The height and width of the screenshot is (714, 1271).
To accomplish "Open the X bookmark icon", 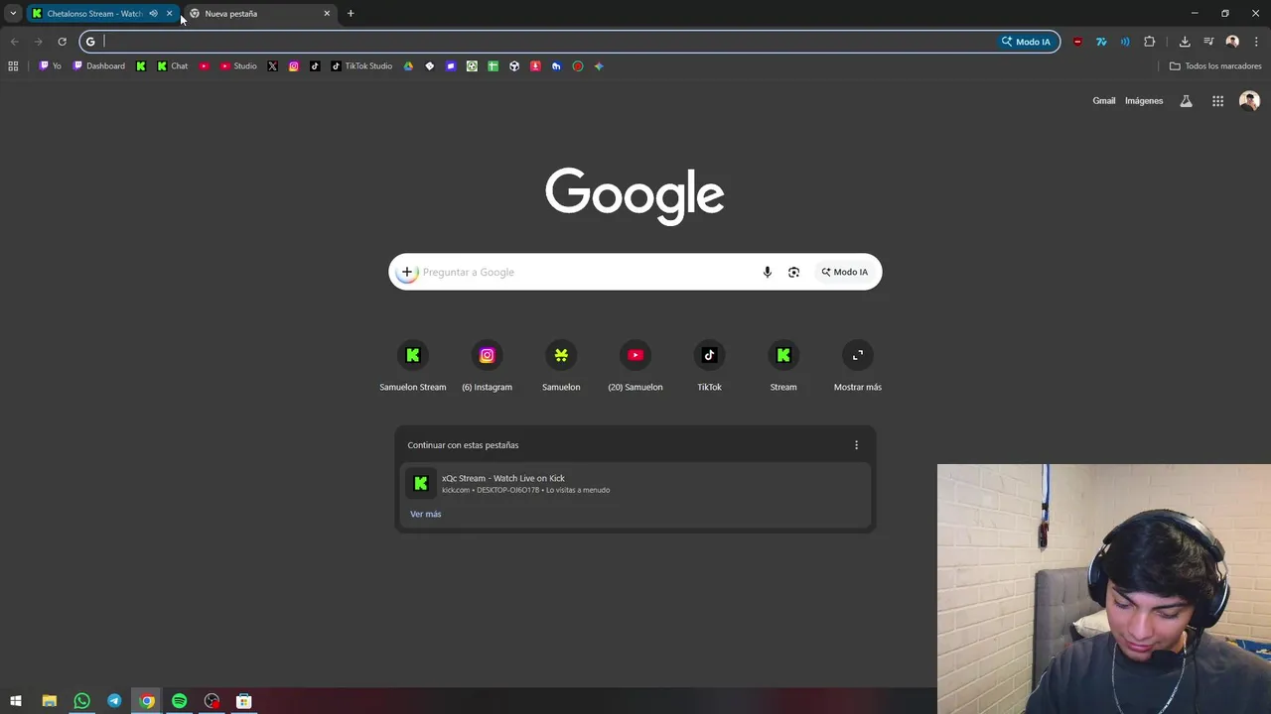I will click(x=272, y=66).
